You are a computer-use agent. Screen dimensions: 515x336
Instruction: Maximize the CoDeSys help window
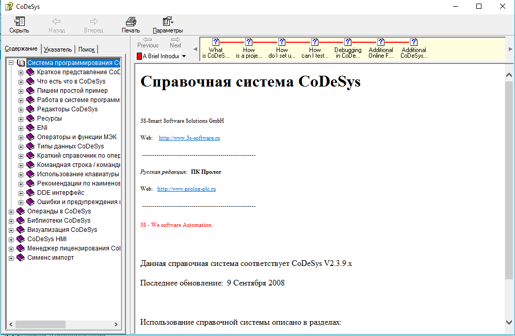[479, 6]
